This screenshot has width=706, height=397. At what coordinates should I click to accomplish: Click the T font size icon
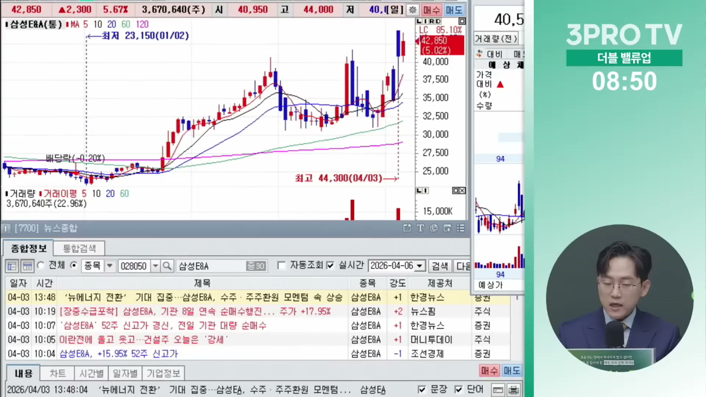(420, 228)
